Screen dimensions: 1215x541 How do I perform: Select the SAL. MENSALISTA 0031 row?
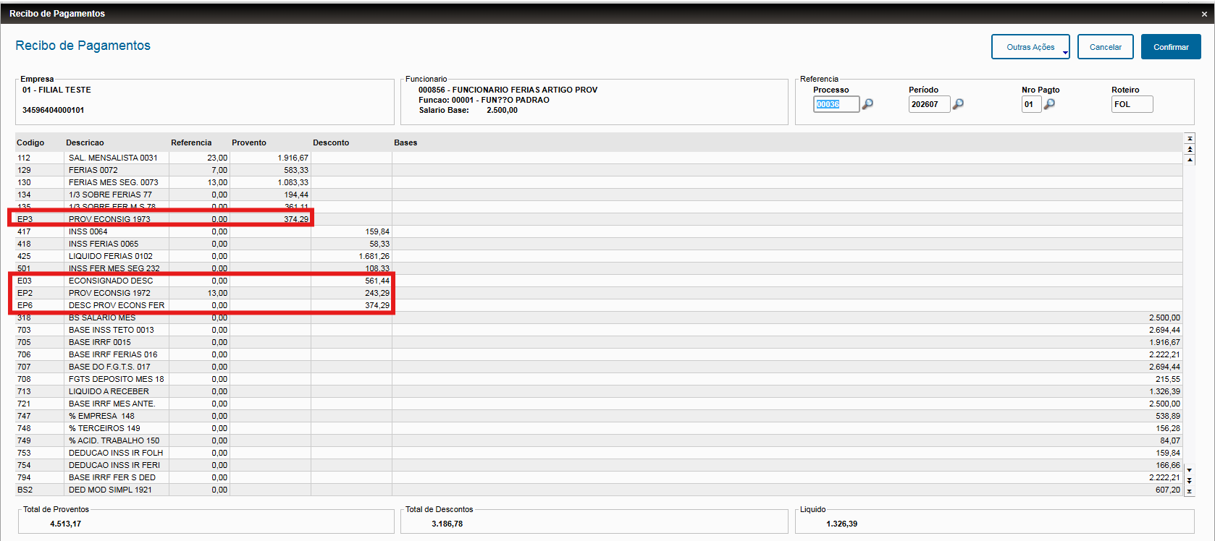click(599, 158)
